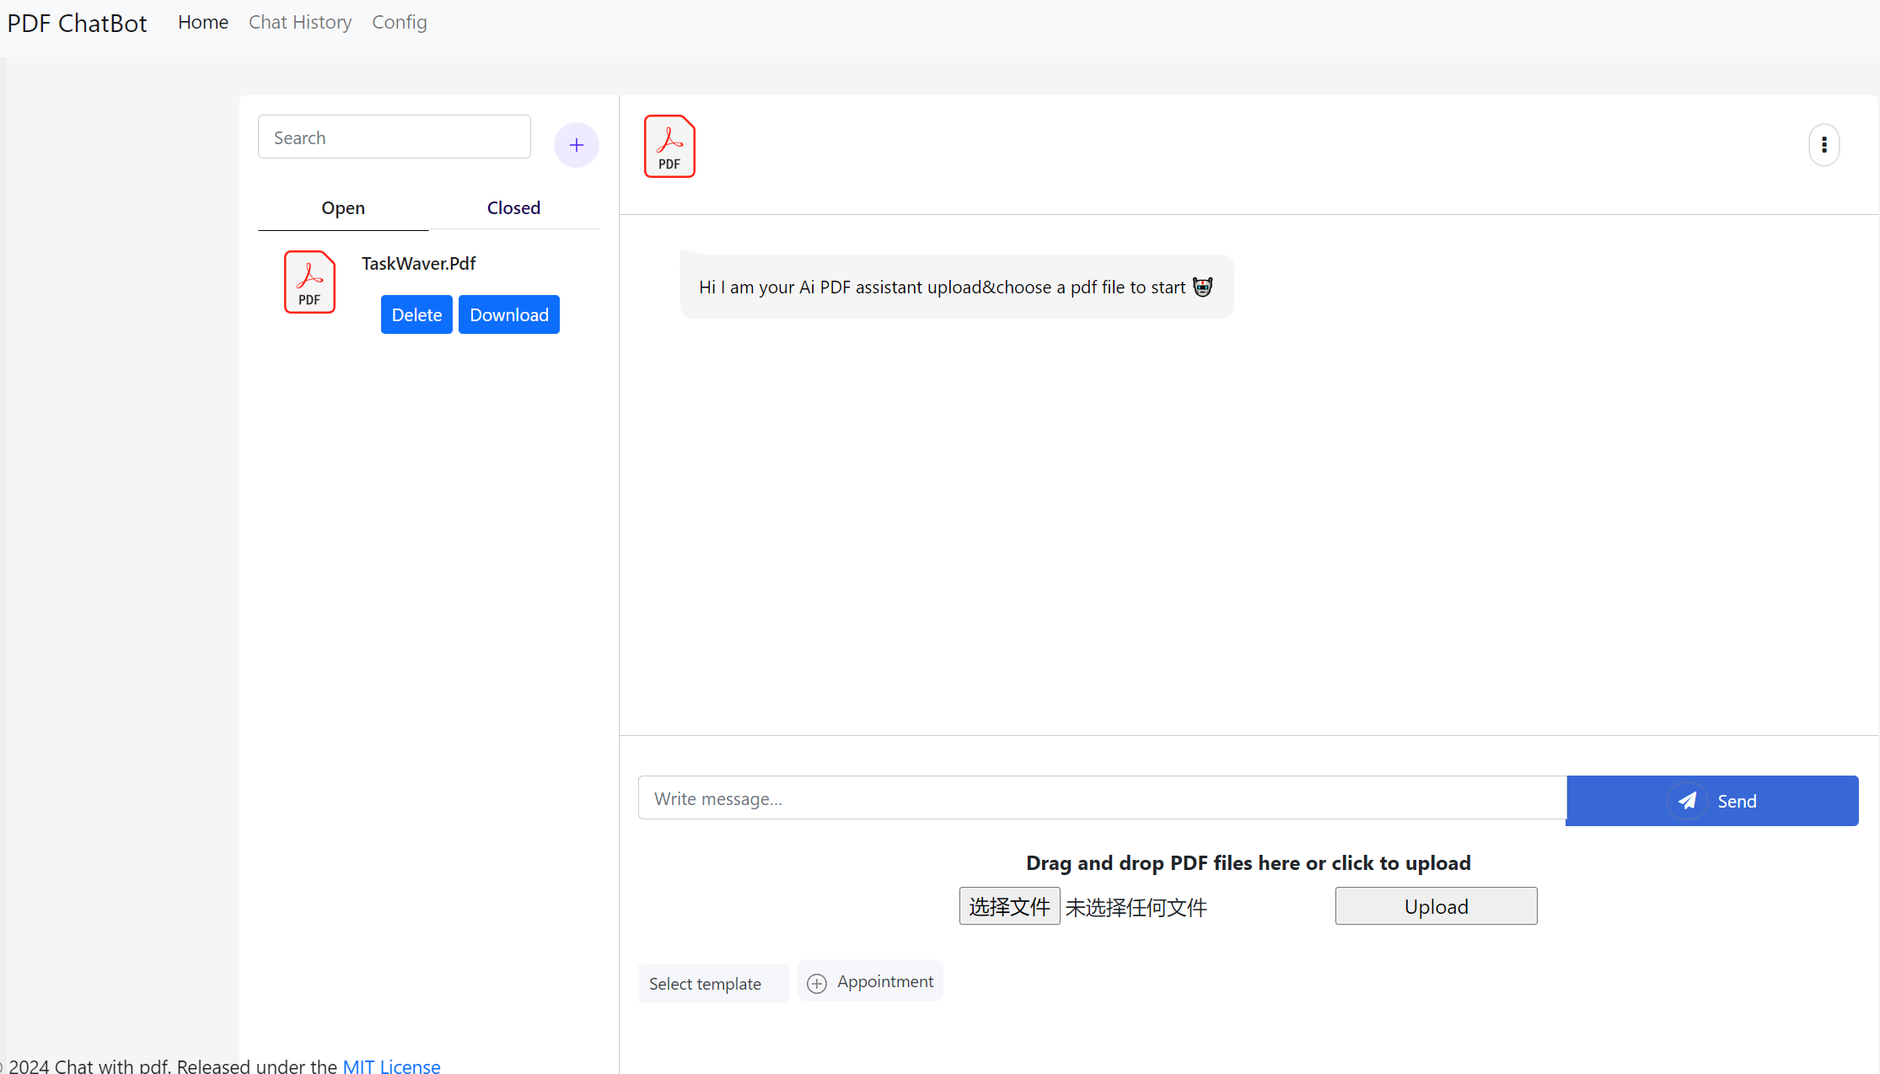Delete the TaskWaver.Pdf file
This screenshot has height=1074, width=1880.
(x=416, y=314)
